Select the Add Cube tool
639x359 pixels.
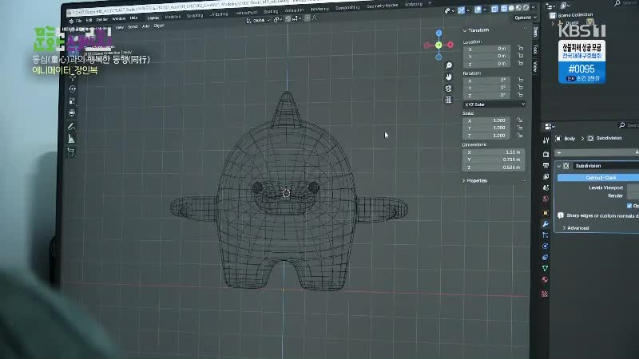point(71,152)
